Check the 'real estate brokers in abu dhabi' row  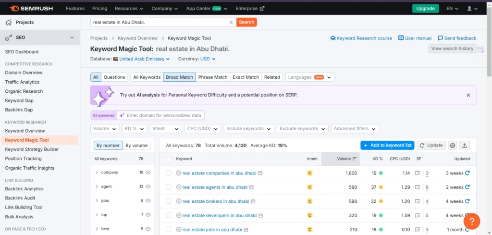(169, 201)
